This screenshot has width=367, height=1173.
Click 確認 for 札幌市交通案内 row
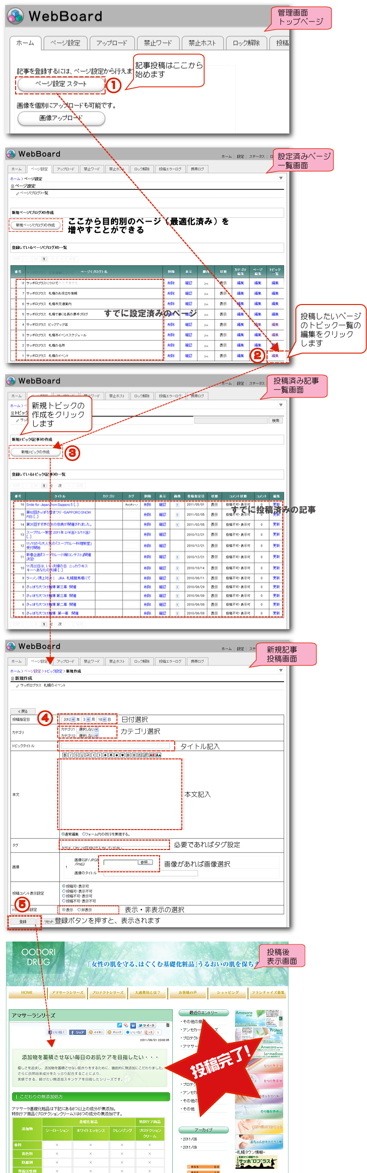coord(188,304)
